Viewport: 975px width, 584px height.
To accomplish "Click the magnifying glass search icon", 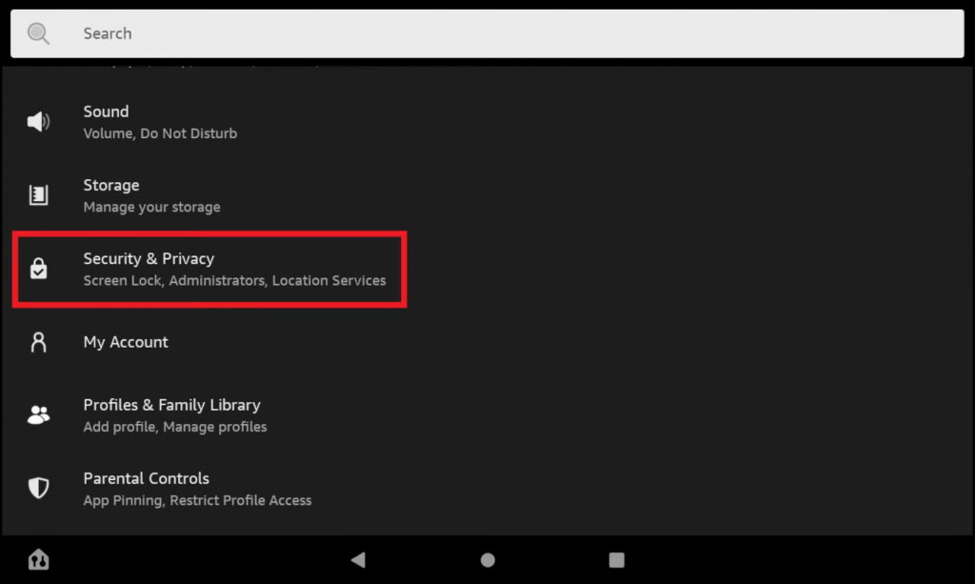I will (38, 33).
